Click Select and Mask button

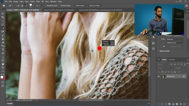coord(95,6)
